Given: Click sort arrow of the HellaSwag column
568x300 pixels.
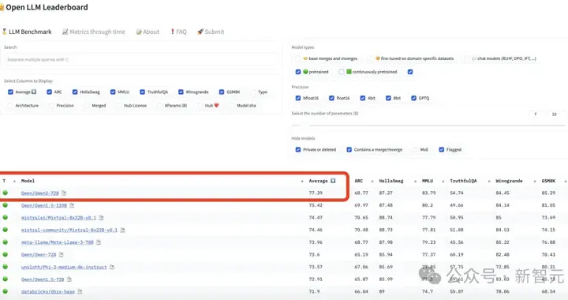Looking at the screenshot, I should point(415,181).
